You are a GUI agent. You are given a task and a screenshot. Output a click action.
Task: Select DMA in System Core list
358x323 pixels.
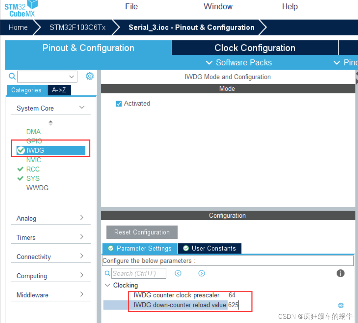[33, 132]
